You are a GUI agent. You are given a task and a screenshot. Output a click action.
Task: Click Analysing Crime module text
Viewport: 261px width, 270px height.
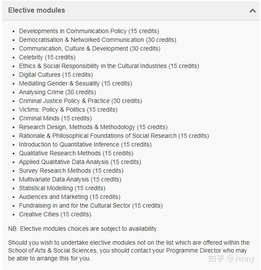[x=57, y=92]
